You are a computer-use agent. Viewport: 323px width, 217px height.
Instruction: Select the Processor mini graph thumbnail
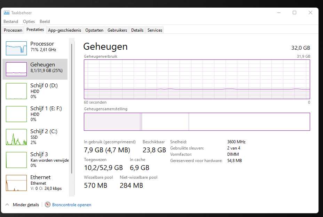[x=16, y=47]
